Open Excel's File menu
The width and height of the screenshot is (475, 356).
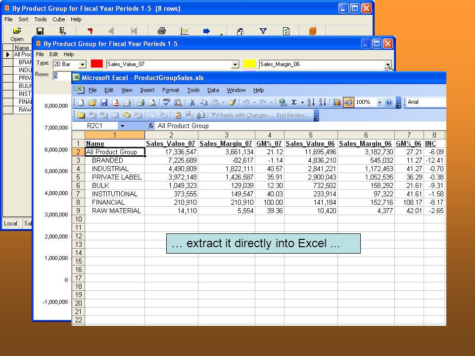pyautogui.click(x=93, y=90)
